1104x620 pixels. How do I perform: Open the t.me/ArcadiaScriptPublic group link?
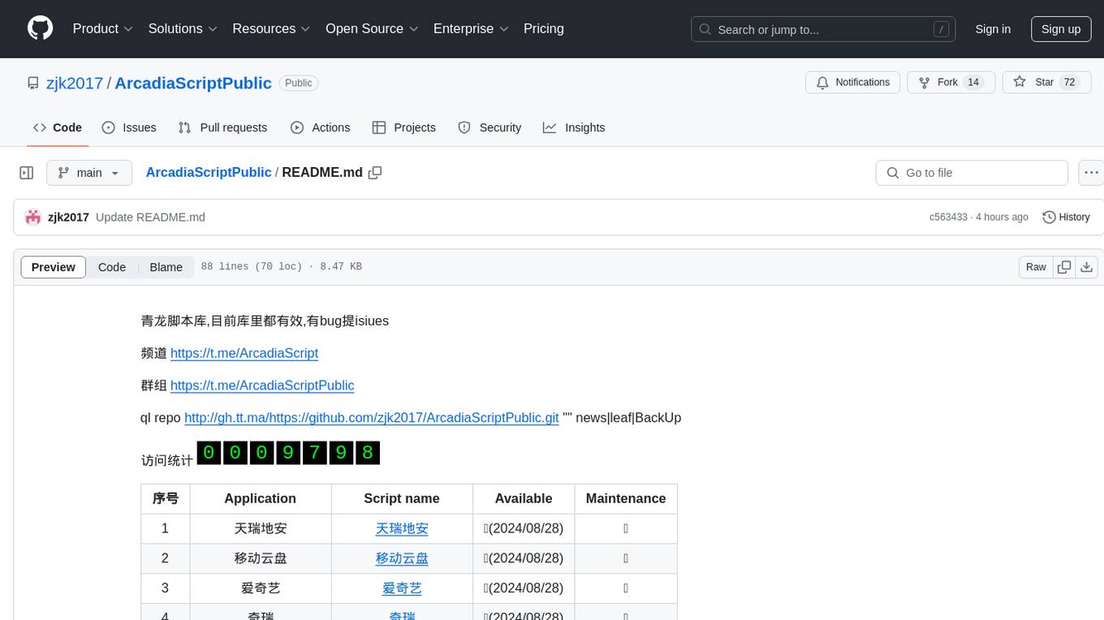(x=262, y=385)
